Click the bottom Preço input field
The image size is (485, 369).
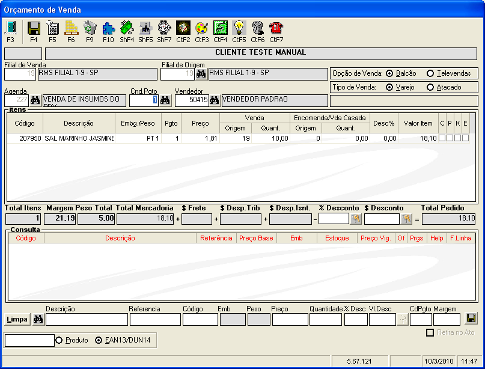point(290,319)
